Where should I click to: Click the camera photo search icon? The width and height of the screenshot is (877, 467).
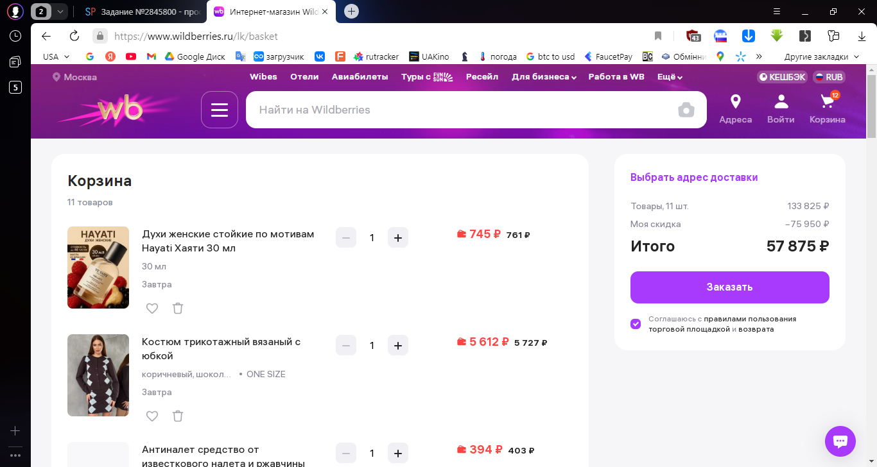(686, 110)
